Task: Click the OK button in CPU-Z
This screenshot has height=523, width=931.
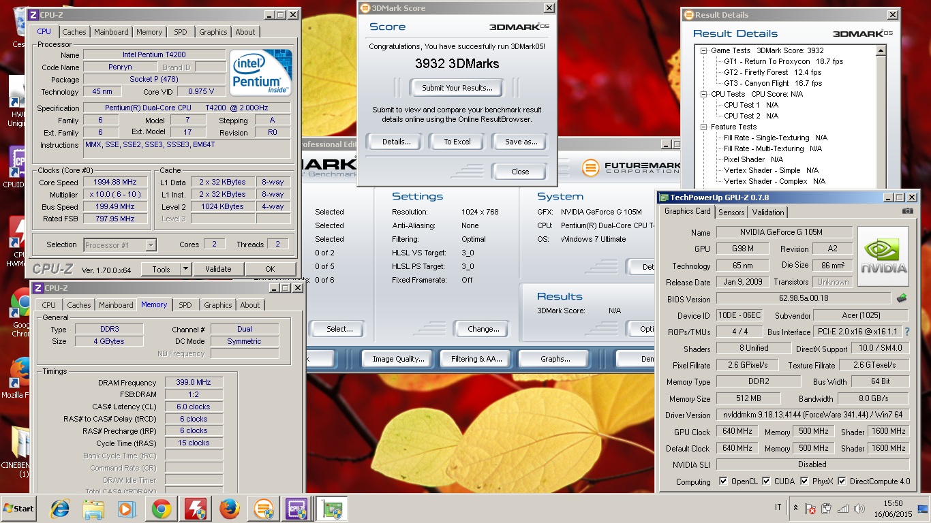Action: (x=270, y=269)
